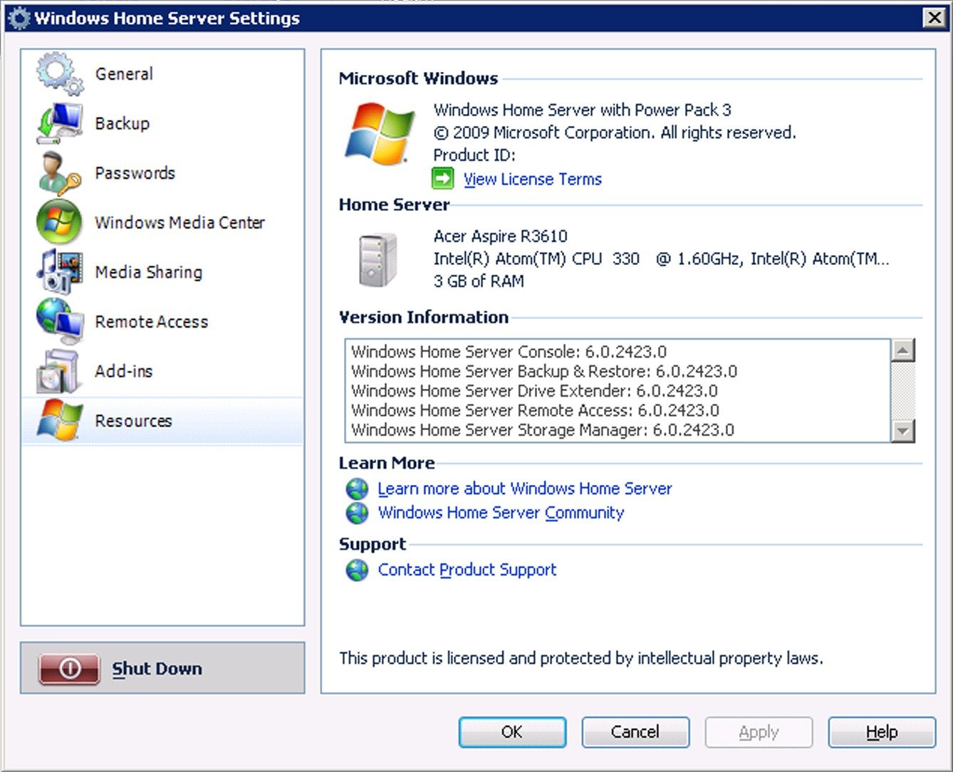Visit the Windows Home Server Community link
953x772 pixels.
coord(501,513)
